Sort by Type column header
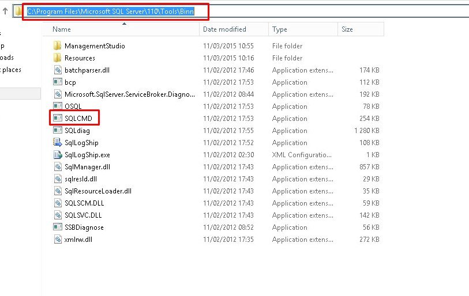 point(280,29)
